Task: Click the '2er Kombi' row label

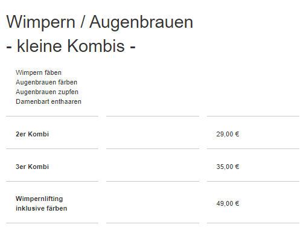Action: [32, 134]
